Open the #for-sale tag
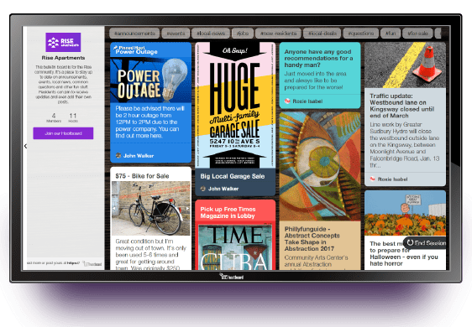 point(417,33)
